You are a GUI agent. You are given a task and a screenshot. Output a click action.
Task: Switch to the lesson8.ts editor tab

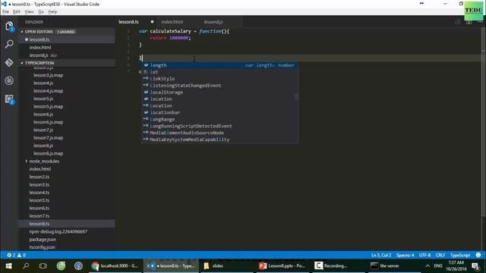tap(128, 22)
